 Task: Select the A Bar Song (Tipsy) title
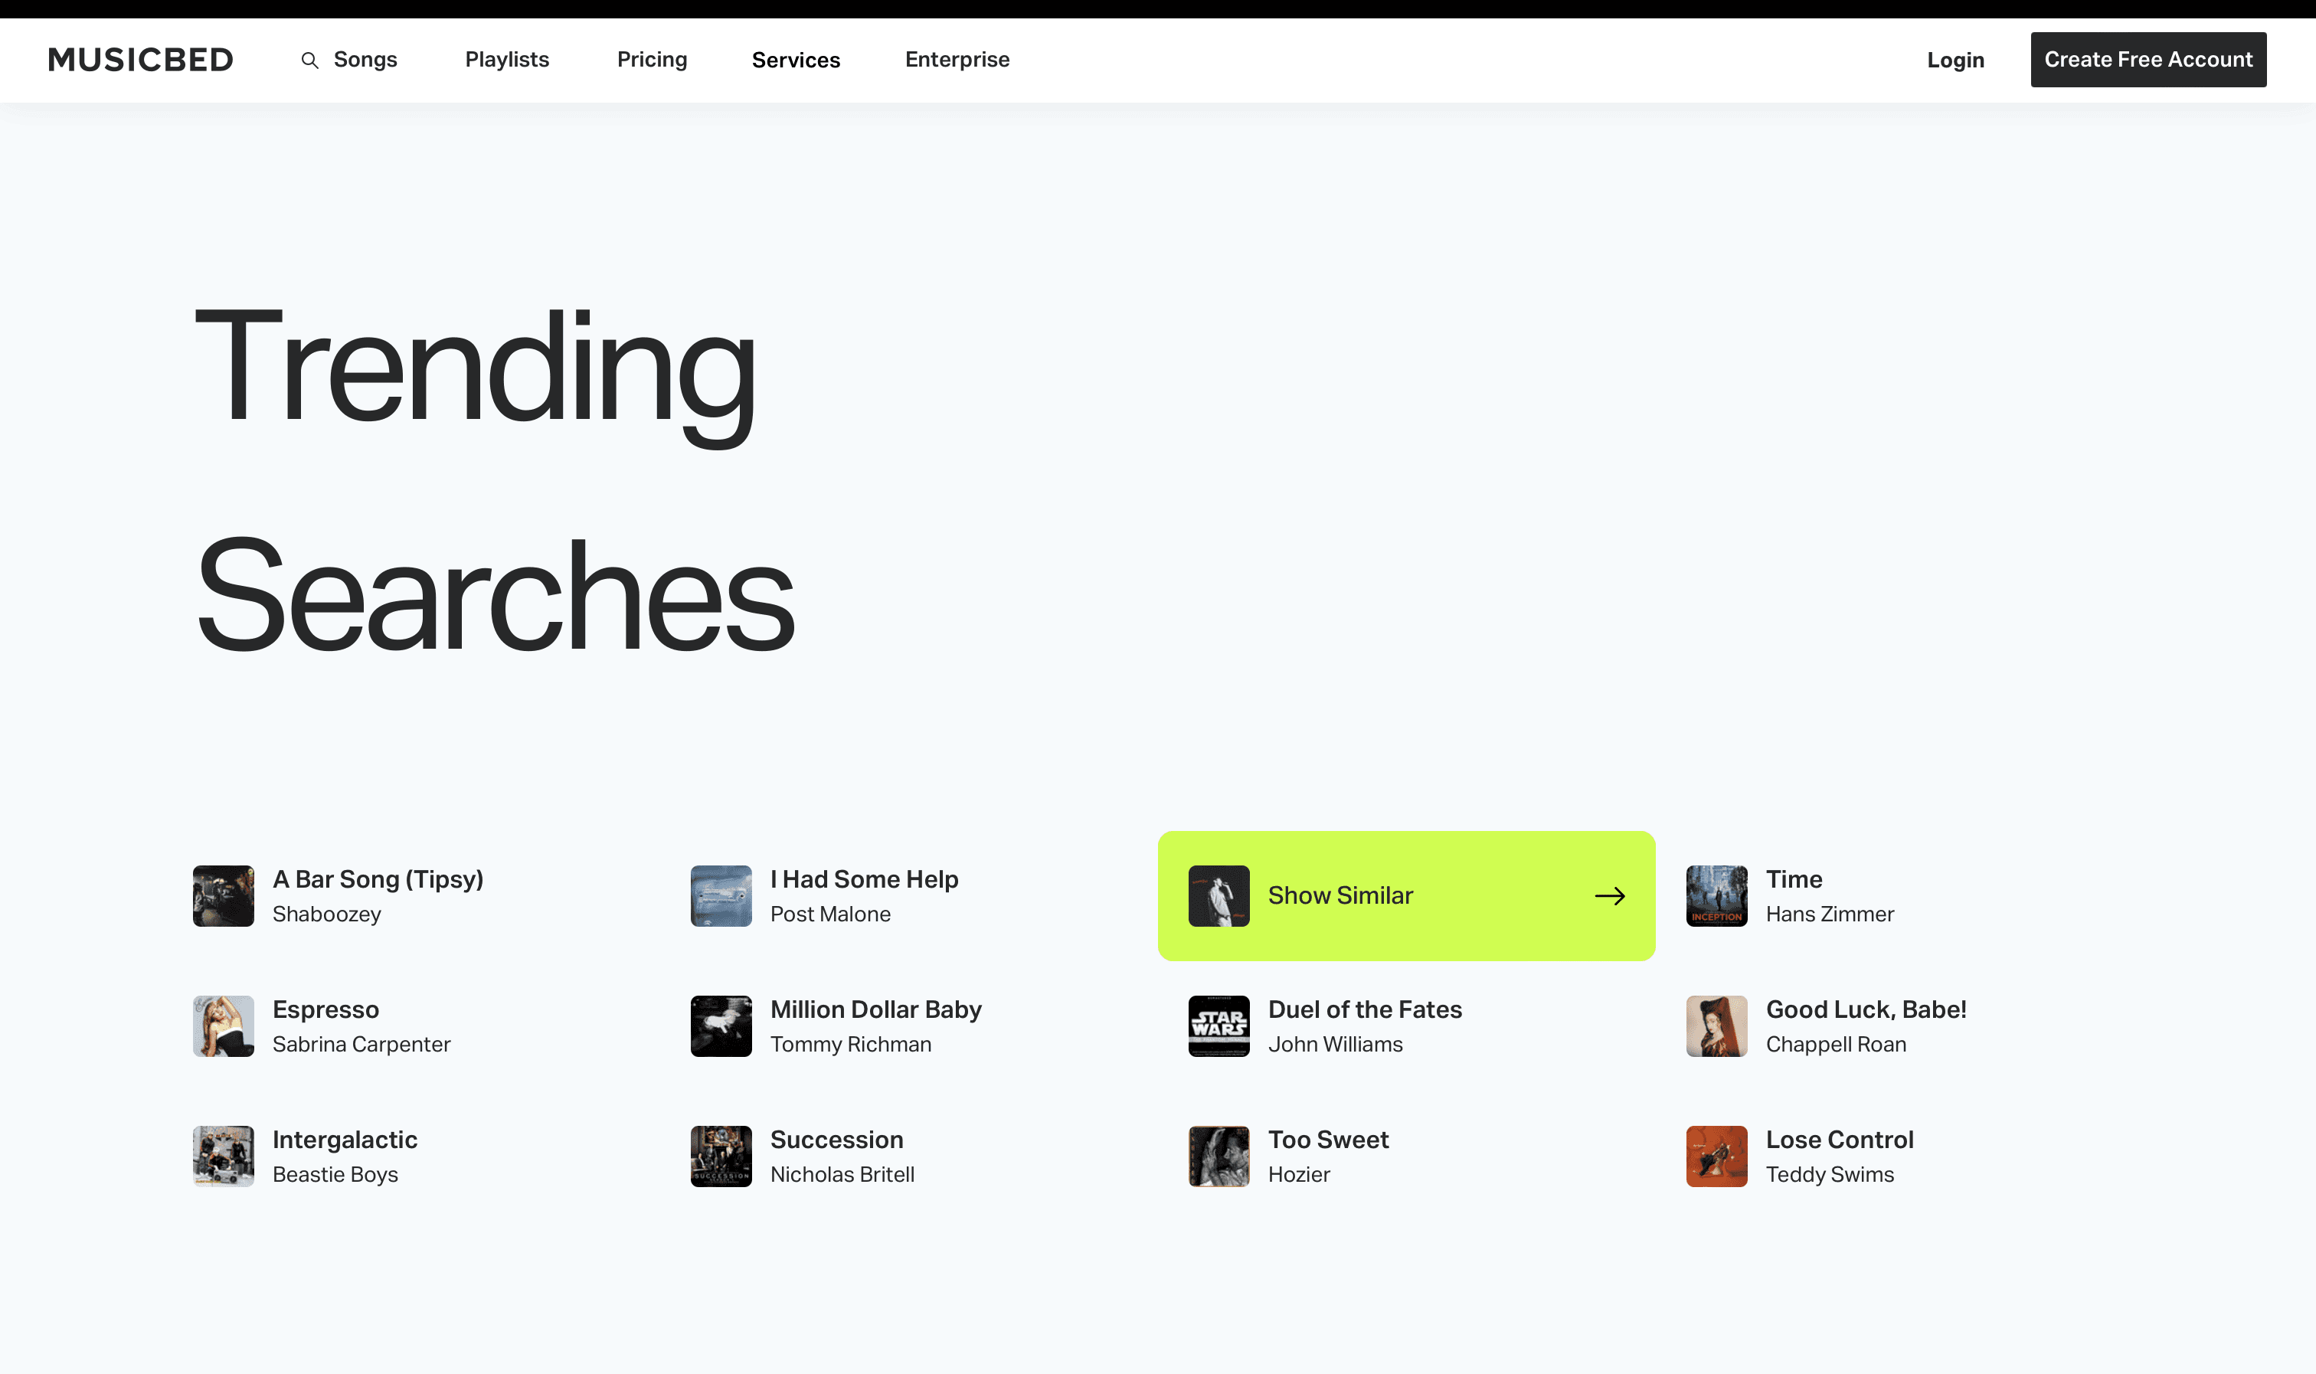pos(378,878)
